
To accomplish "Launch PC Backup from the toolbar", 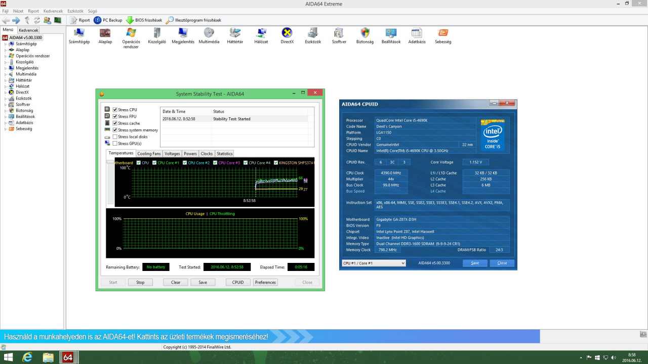I will (x=108, y=20).
